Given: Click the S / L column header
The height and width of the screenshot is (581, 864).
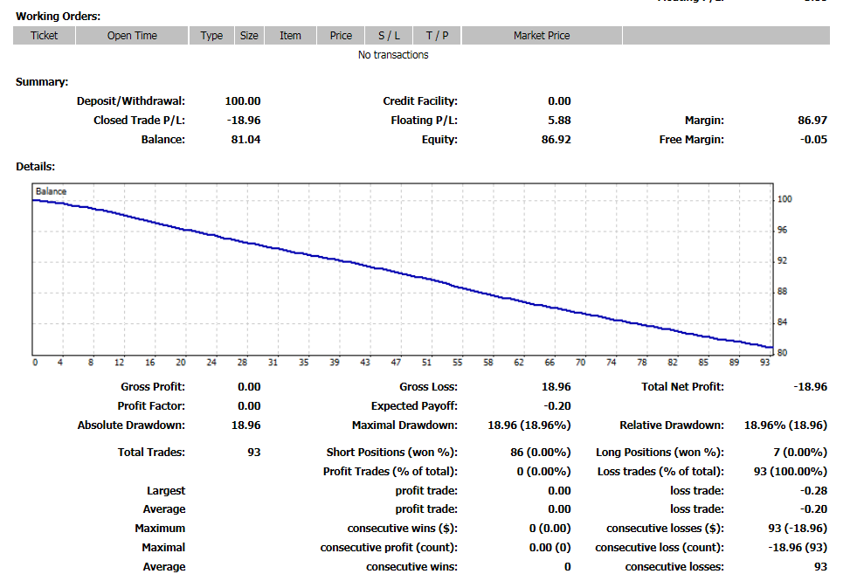Looking at the screenshot, I should tap(389, 36).
